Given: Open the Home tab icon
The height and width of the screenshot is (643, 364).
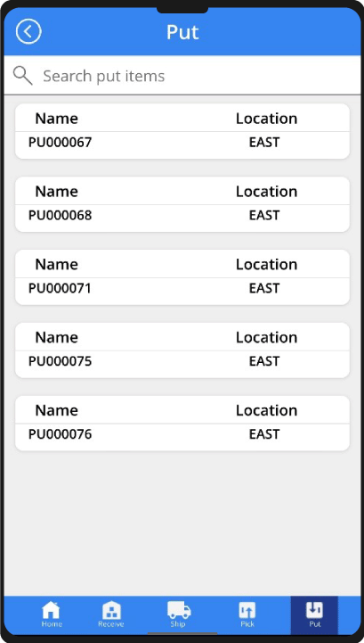Looking at the screenshot, I should coord(52,610).
